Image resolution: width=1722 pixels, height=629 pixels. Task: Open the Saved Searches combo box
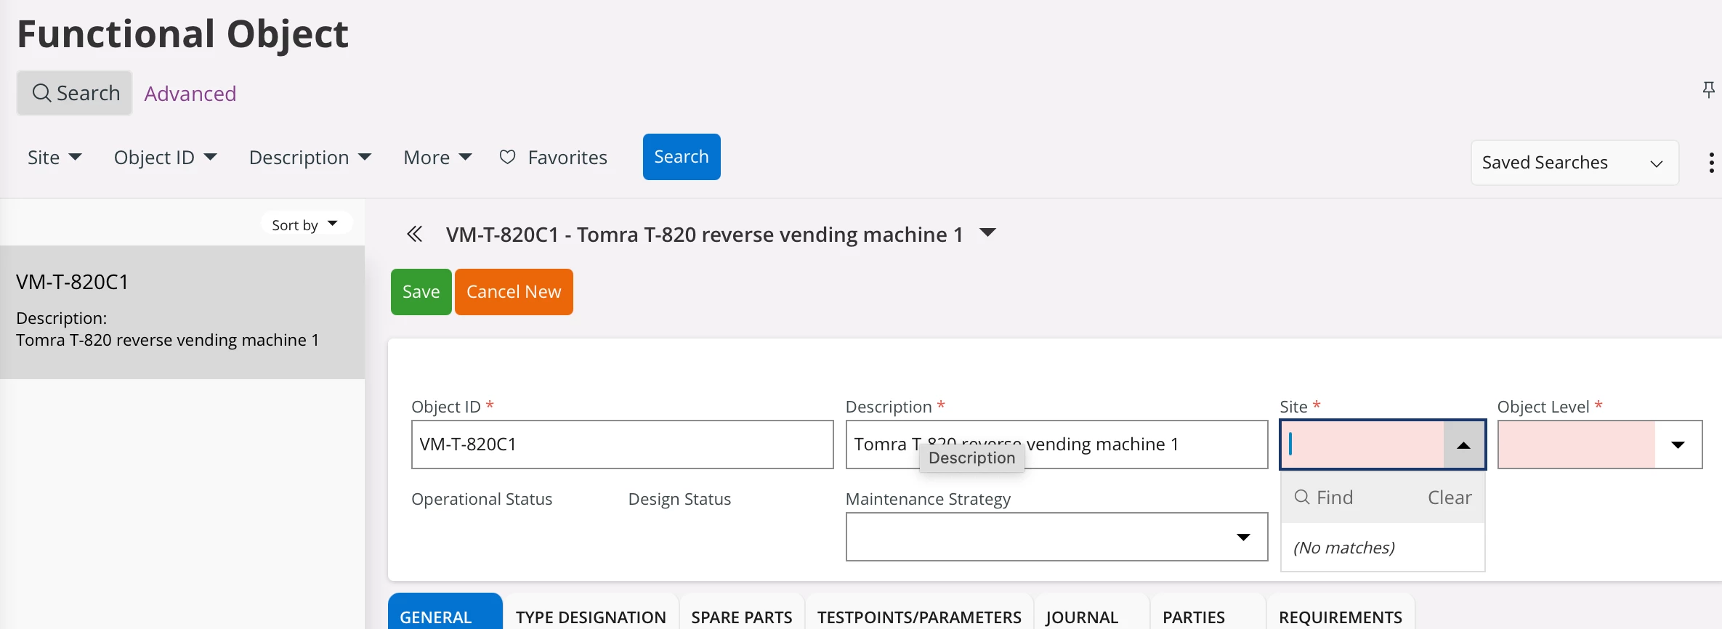pyautogui.click(x=1574, y=163)
